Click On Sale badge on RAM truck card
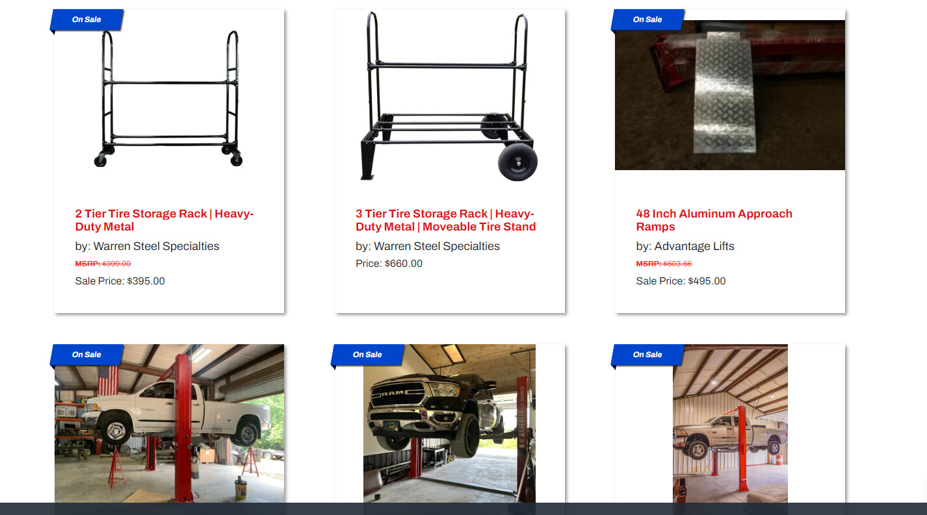 [x=367, y=355]
